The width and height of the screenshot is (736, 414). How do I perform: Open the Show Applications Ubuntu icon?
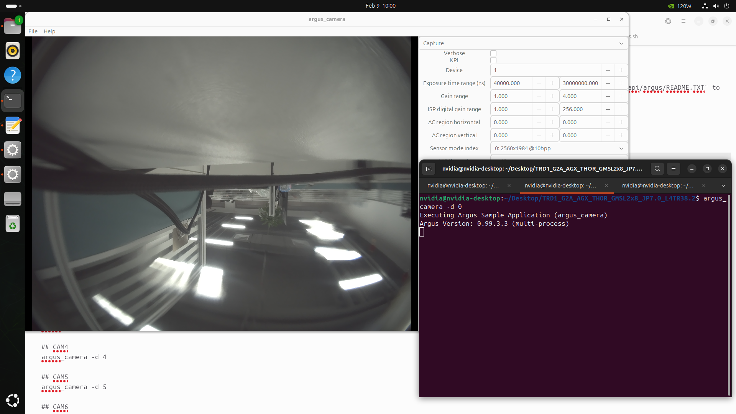point(13,401)
